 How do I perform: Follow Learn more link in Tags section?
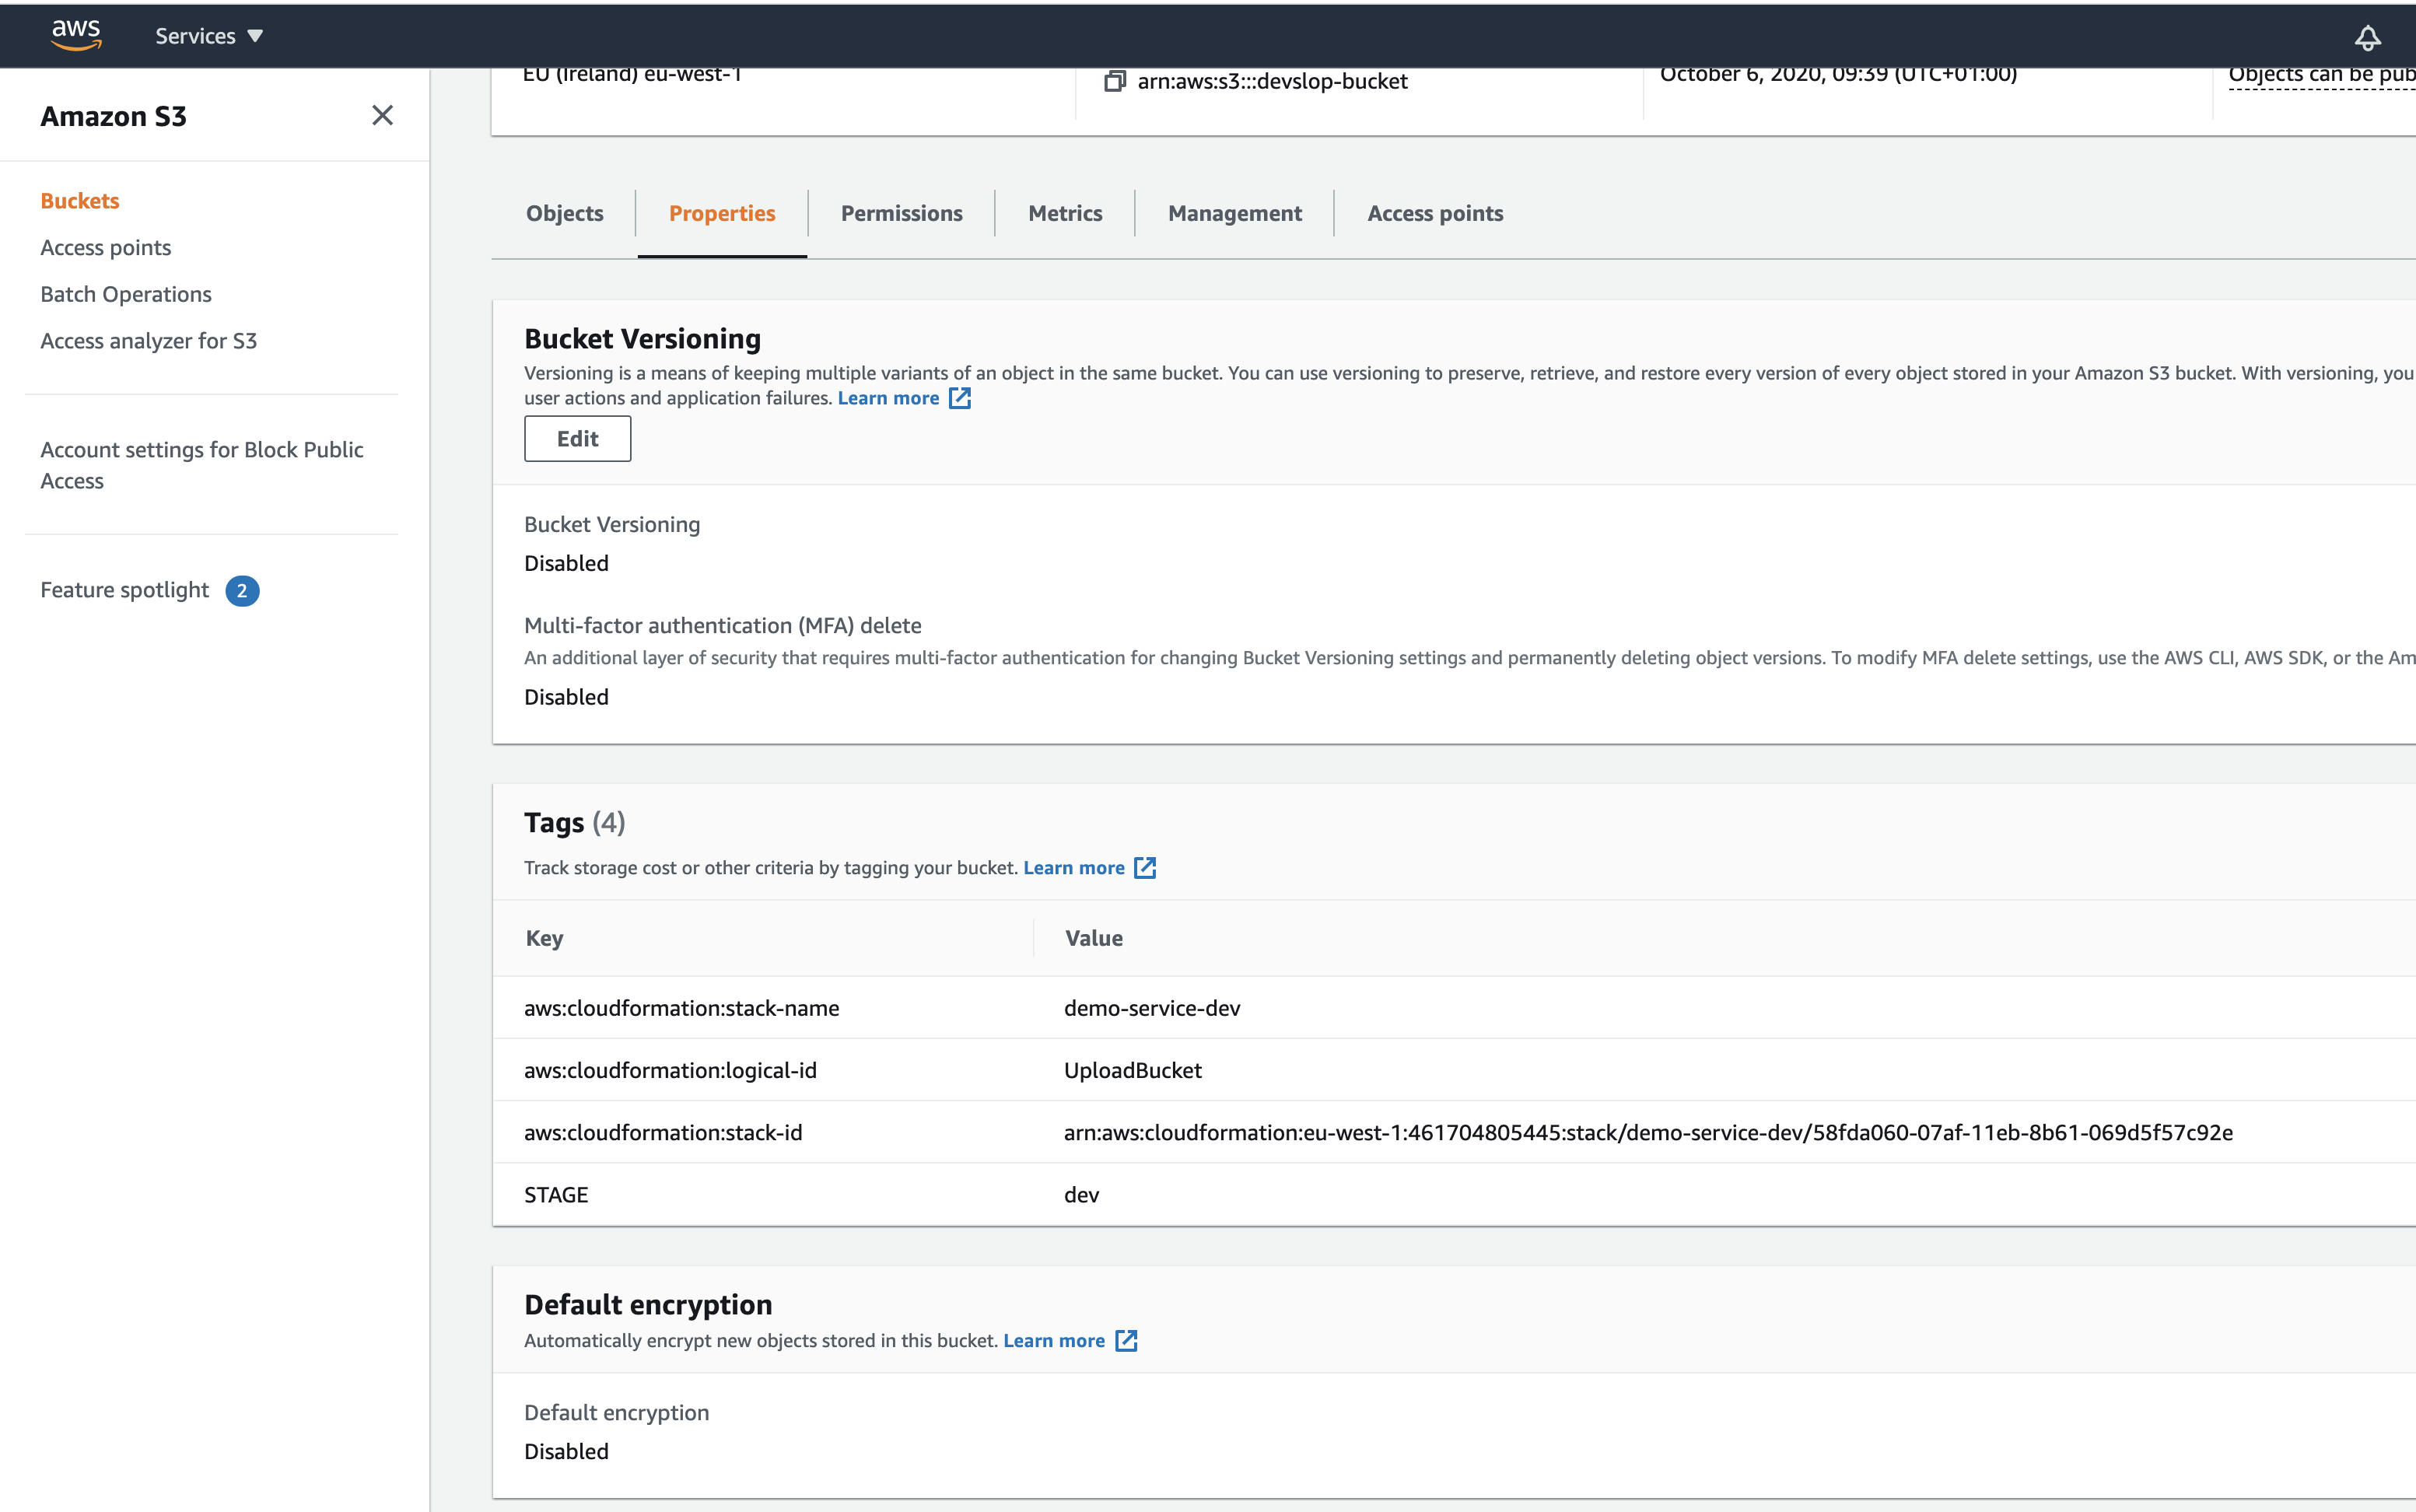click(1074, 868)
